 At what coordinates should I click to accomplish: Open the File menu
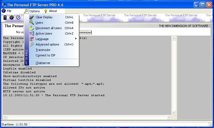click(9, 11)
